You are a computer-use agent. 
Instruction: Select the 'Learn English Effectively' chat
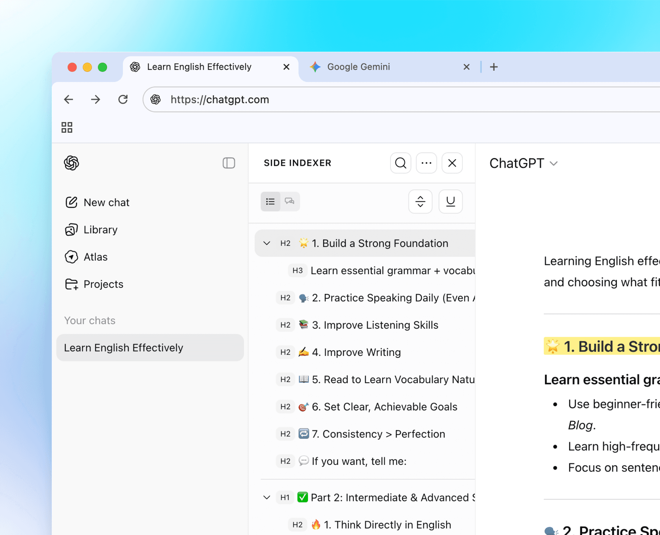(124, 347)
